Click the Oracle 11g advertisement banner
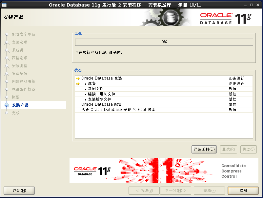This screenshot has height=198, width=263. pos(164,171)
